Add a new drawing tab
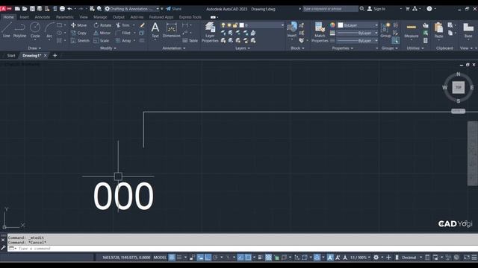The image size is (478, 268). pyautogui.click(x=55, y=56)
